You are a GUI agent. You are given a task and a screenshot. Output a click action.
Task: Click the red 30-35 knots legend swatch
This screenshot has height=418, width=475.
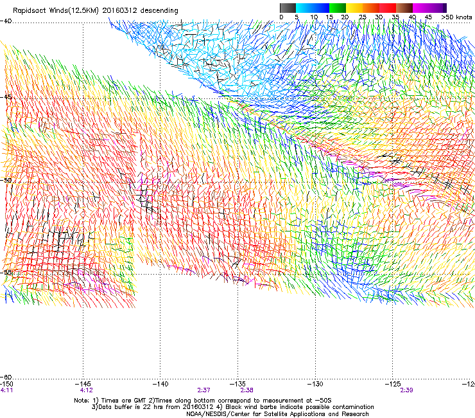[388, 8]
